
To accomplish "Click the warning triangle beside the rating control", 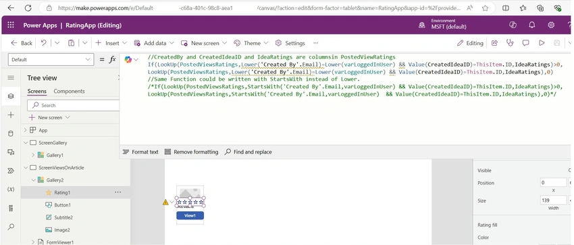I will (165, 202).
